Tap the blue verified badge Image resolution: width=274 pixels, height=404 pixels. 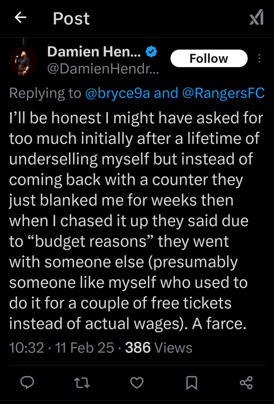(x=151, y=52)
